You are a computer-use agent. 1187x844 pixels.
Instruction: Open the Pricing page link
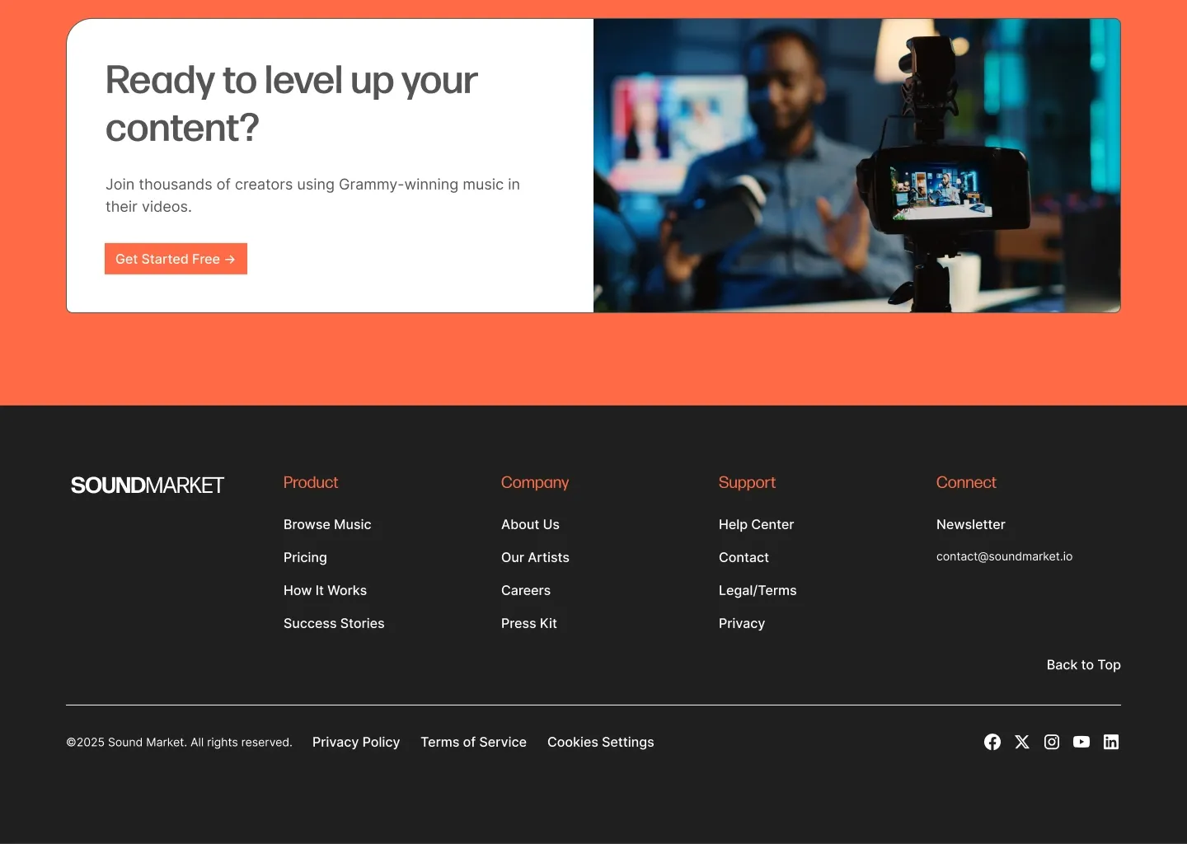pyautogui.click(x=305, y=557)
